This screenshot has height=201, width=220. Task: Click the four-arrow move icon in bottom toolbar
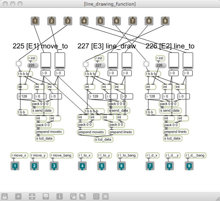pyautogui.click(x=32, y=196)
